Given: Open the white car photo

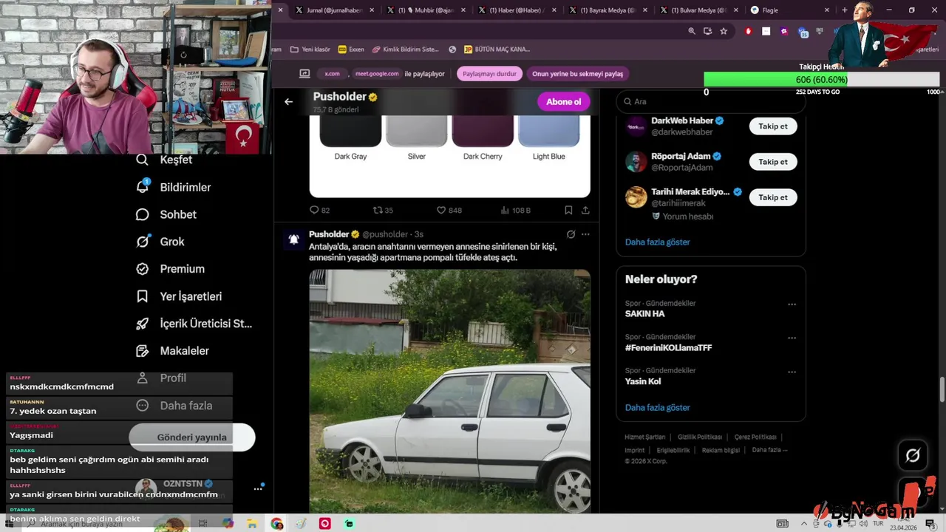Looking at the screenshot, I should (x=449, y=391).
